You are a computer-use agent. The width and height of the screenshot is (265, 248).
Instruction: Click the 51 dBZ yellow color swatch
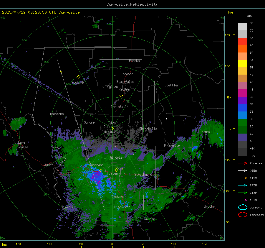coord(243,64)
